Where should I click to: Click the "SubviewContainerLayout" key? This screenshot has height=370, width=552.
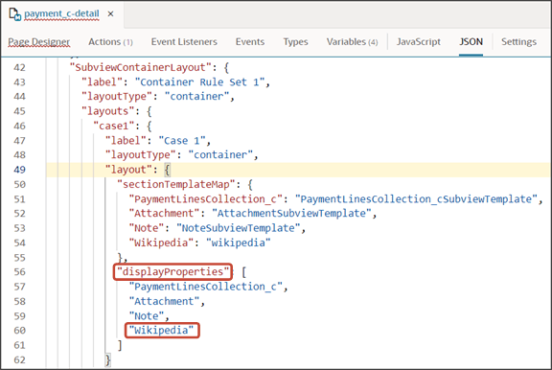(141, 67)
